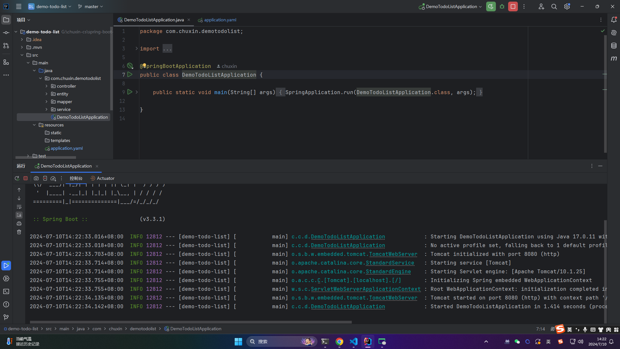Viewport: 620px width, 349px height.
Task: Run class gutter icon on line 7
Action: click(x=130, y=74)
